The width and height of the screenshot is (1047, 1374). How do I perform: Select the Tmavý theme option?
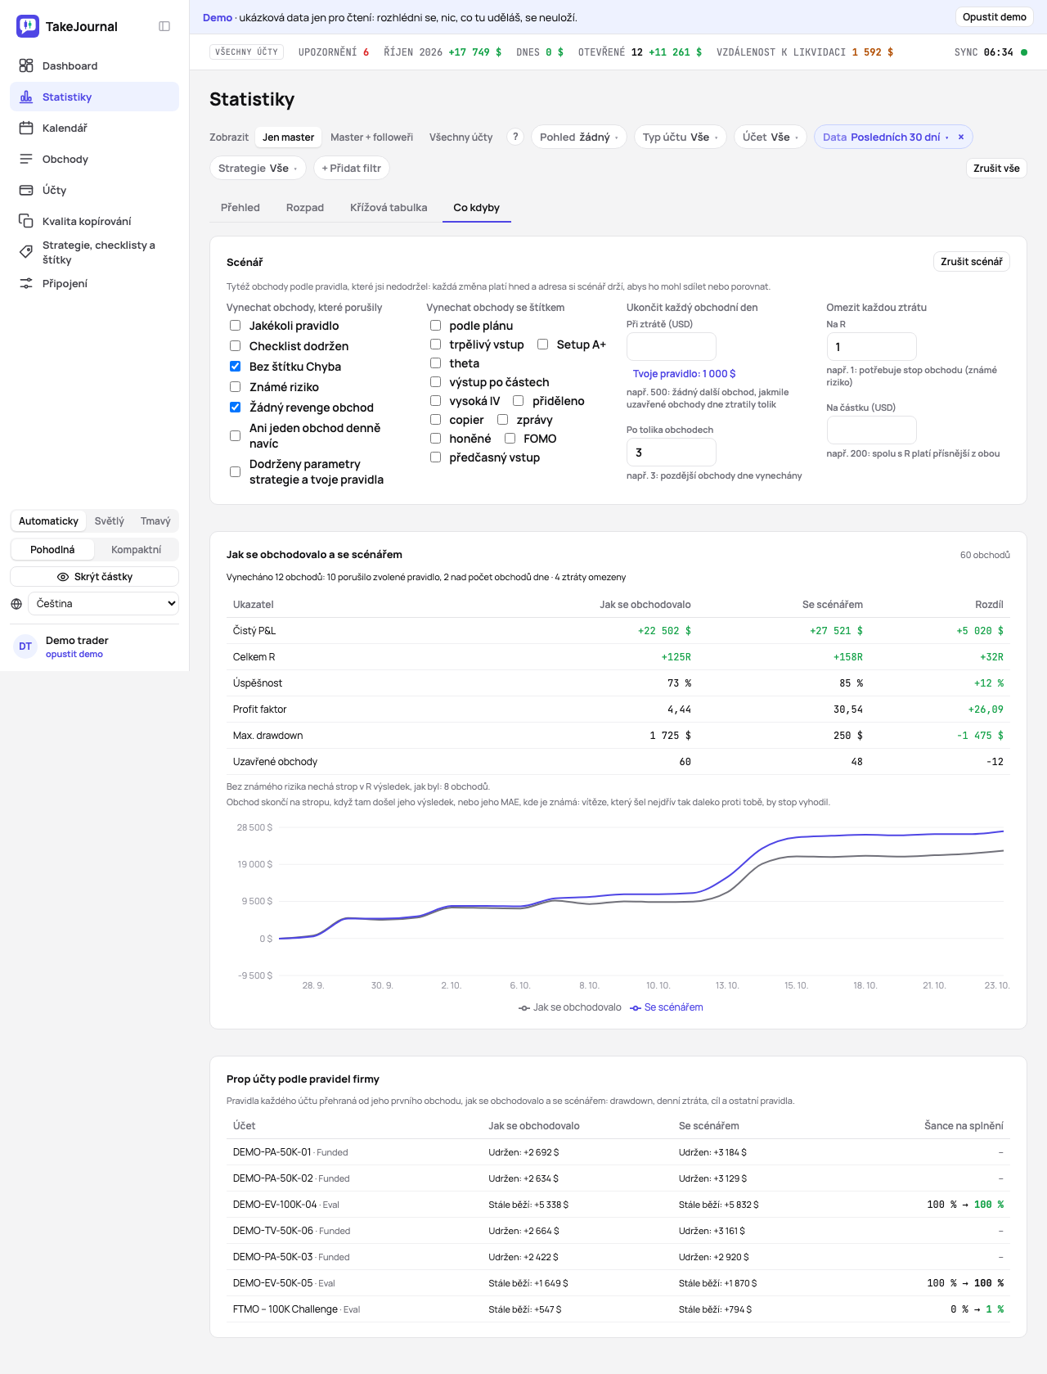pos(155,521)
